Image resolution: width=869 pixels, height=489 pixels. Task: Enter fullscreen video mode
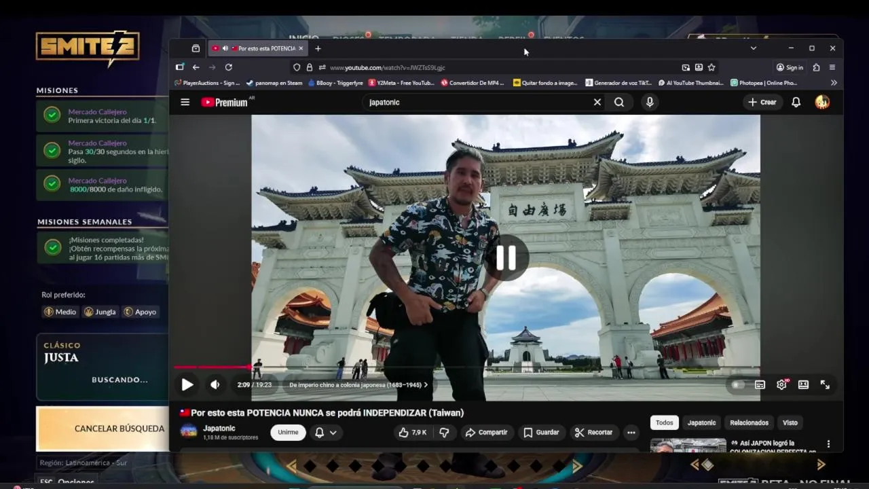point(825,384)
